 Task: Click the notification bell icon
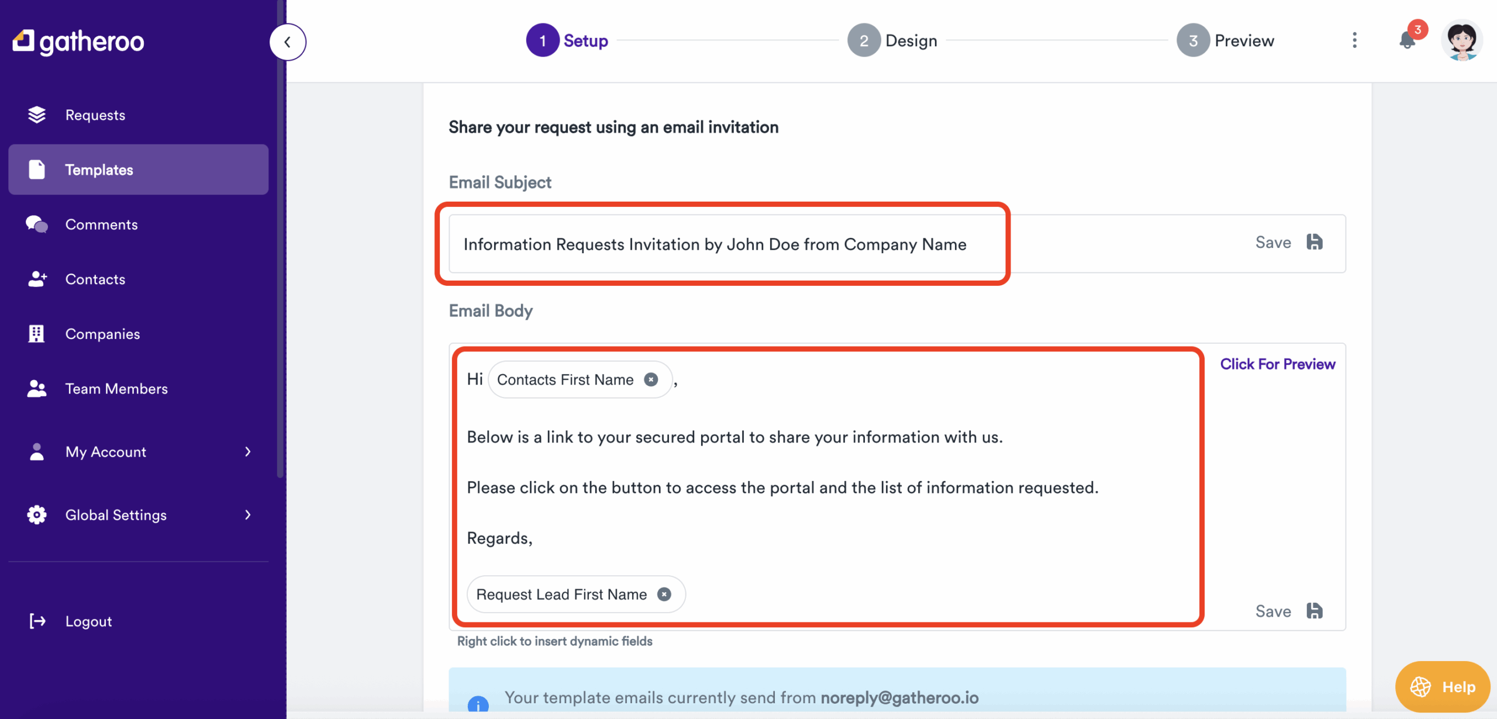point(1407,41)
